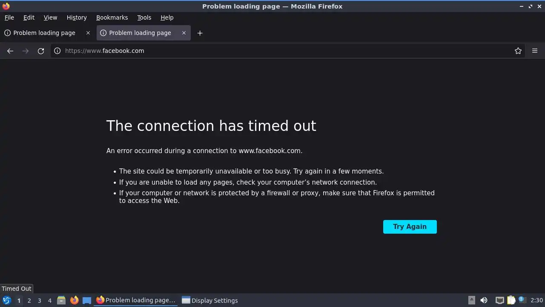Click the update notifier tray icon
This screenshot has width=545, height=307.
pos(522,300)
